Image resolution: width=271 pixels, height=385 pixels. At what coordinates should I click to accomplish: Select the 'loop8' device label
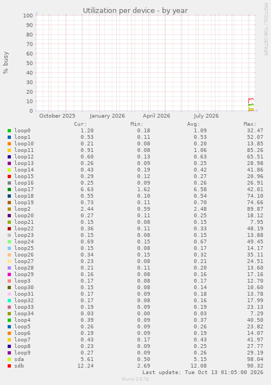(x=22, y=346)
